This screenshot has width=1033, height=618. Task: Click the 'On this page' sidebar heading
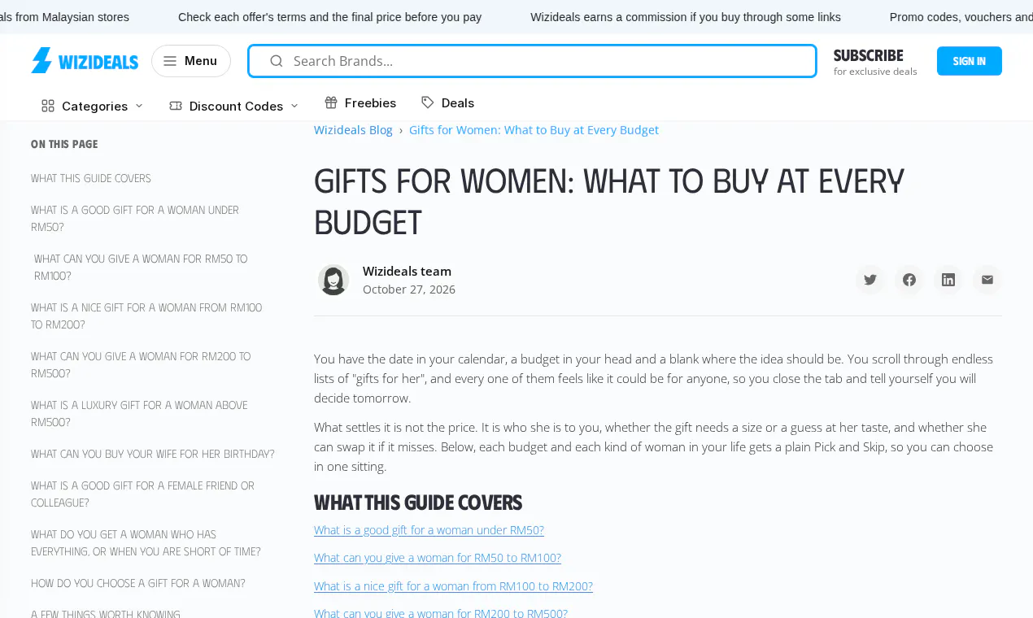pyautogui.click(x=64, y=144)
